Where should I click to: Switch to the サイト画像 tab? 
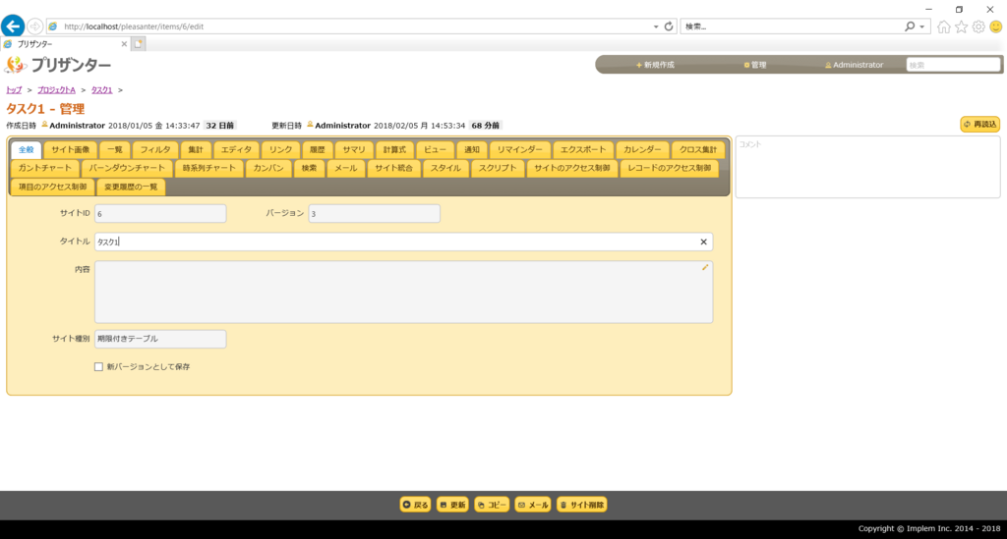point(71,149)
